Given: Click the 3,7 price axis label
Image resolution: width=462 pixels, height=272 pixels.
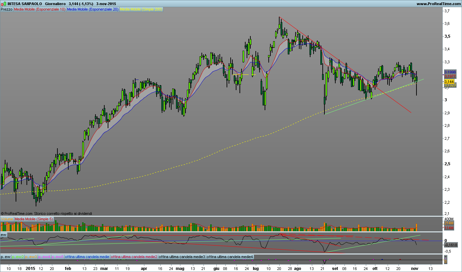Looking at the screenshot, I should [x=447, y=11].
